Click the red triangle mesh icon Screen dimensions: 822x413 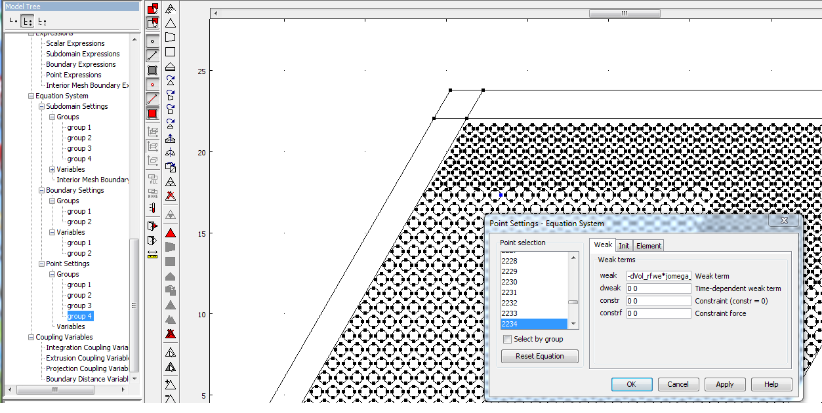[x=171, y=233]
